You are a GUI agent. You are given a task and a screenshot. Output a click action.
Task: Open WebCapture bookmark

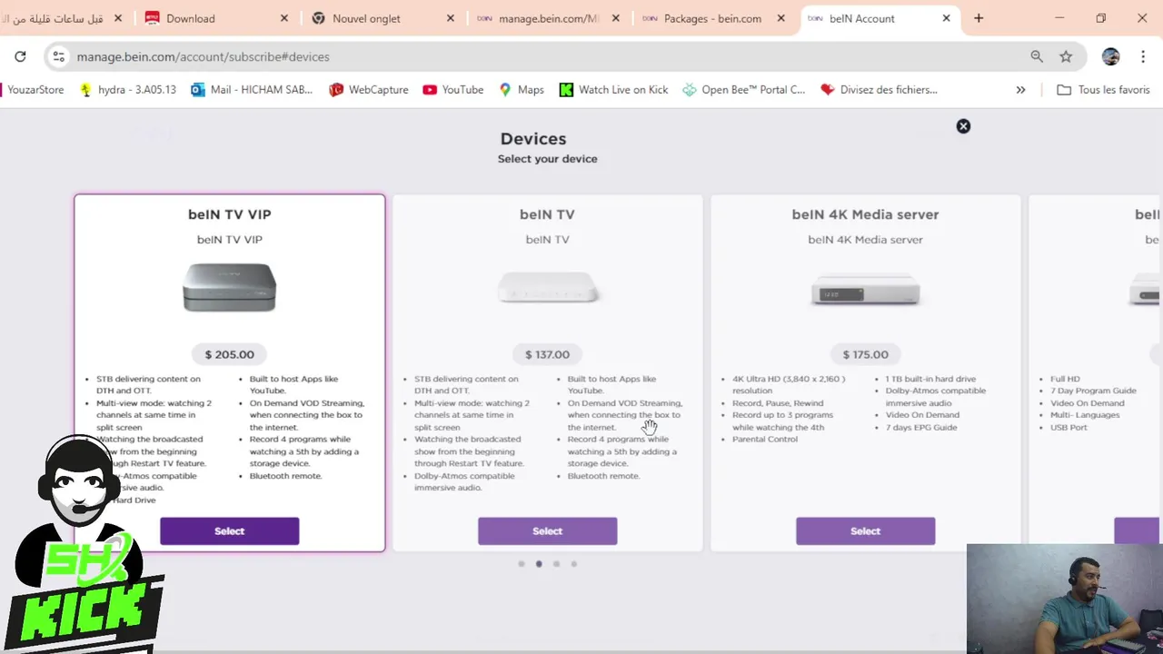tap(369, 90)
